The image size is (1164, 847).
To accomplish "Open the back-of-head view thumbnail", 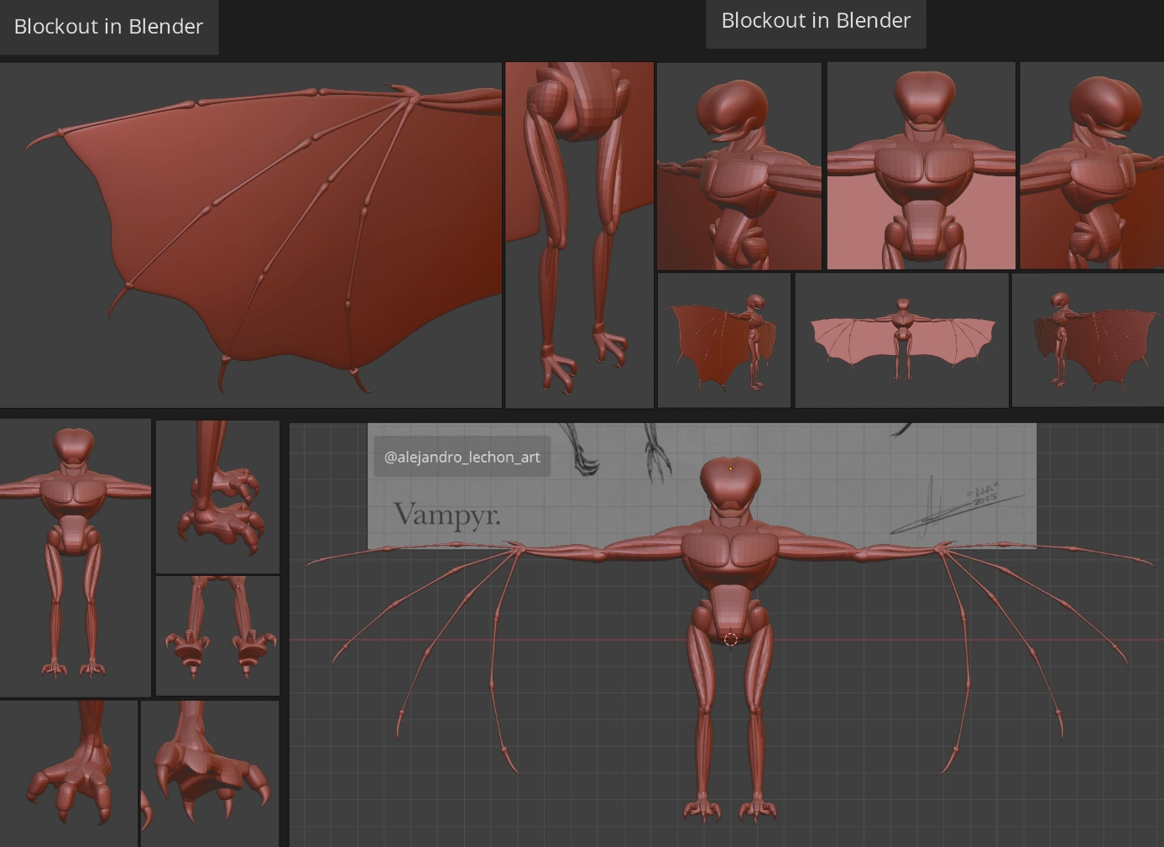I will coord(1090,165).
